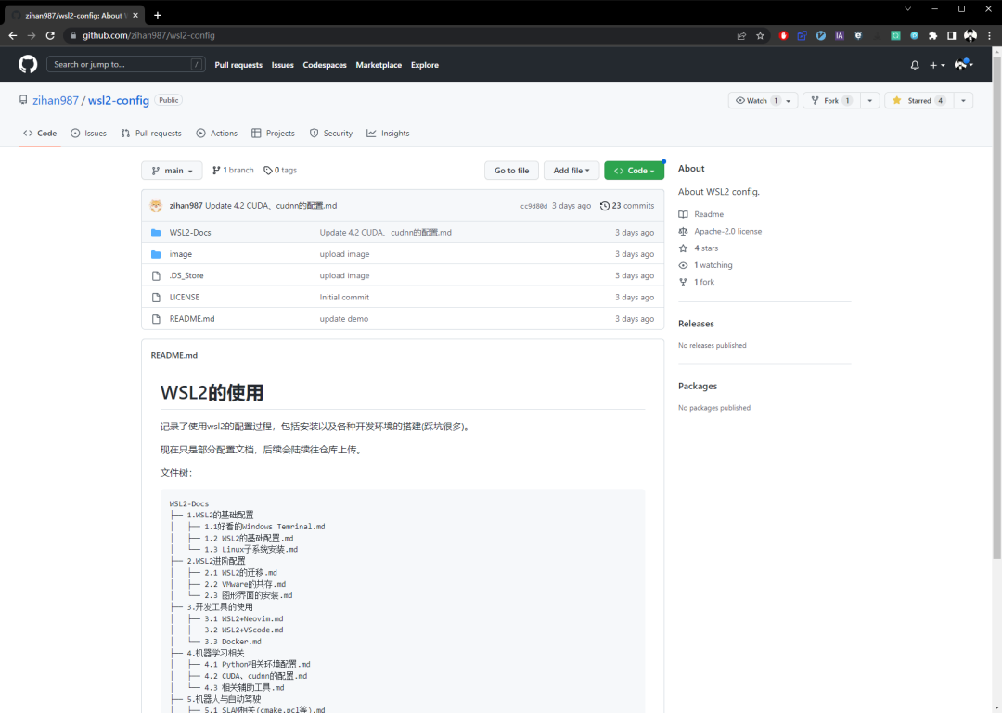
Task: Click the .DS_Store file icon
Action: tap(156, 276)
